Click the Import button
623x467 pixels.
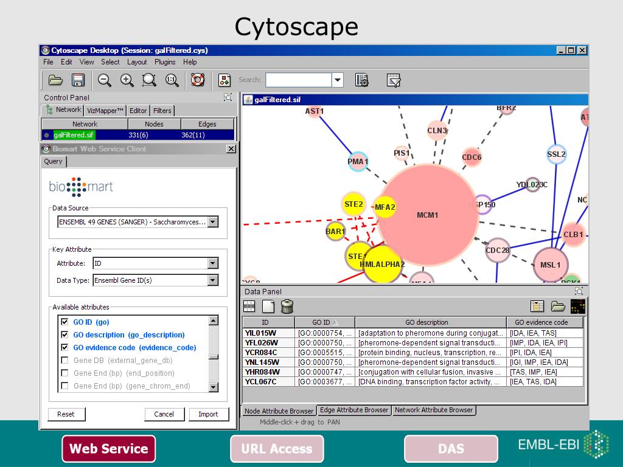pyautogui.click(x=208, y=414)
